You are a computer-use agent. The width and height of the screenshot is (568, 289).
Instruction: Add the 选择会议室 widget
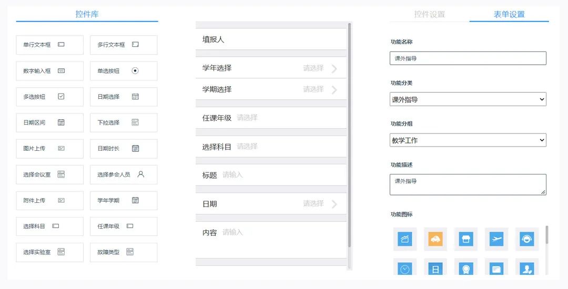[49, 174]
